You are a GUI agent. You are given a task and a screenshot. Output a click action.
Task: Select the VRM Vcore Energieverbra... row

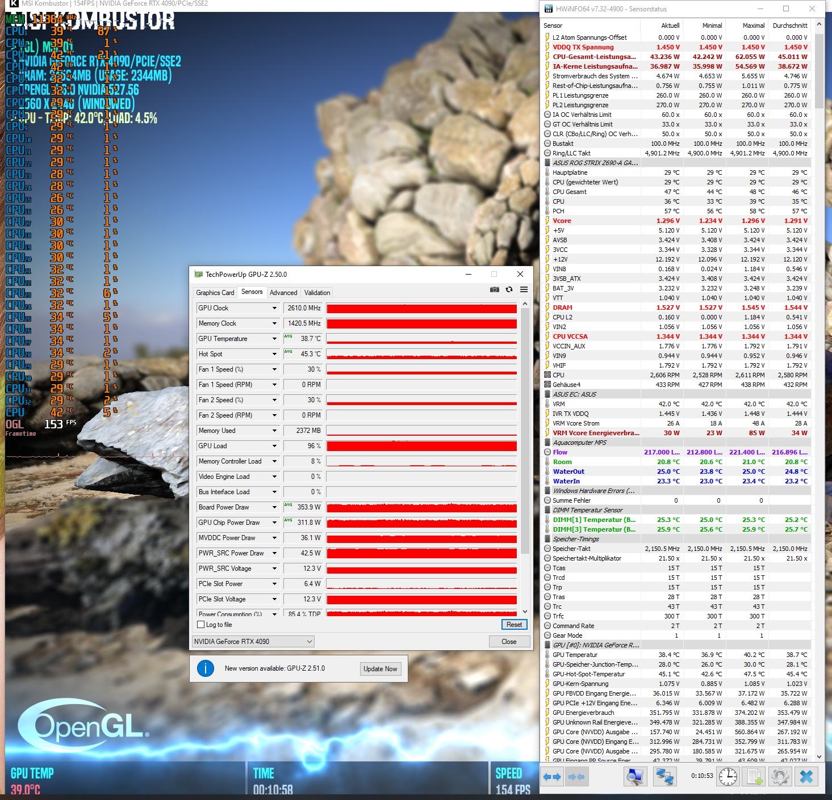pos(676,433)
